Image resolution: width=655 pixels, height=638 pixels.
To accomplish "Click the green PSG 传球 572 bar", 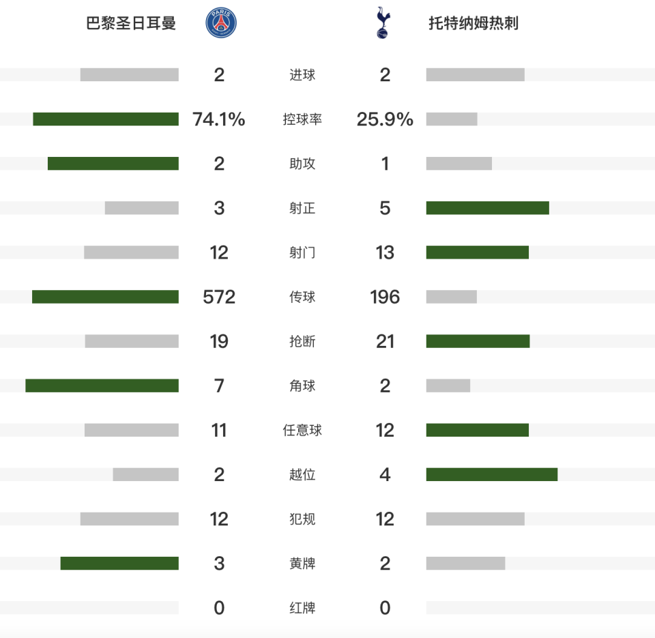I will point(105,297).
